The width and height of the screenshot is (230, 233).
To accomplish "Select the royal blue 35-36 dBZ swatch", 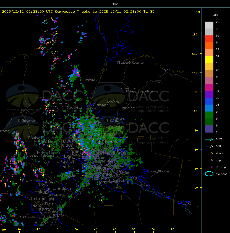I will click(x=209, y=101).
